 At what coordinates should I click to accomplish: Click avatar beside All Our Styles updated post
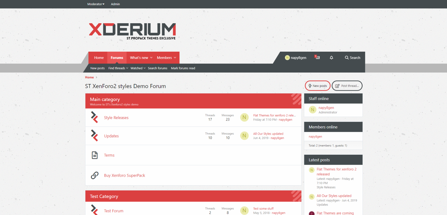[x=312, y=197]
